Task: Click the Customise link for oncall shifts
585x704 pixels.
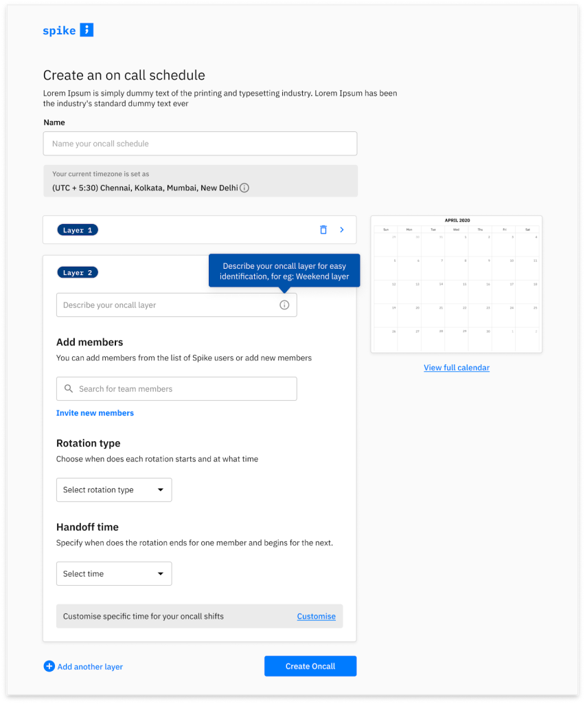Action: 316,617
